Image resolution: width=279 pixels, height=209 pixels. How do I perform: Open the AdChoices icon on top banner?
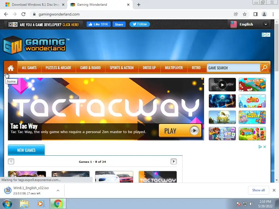264,35
